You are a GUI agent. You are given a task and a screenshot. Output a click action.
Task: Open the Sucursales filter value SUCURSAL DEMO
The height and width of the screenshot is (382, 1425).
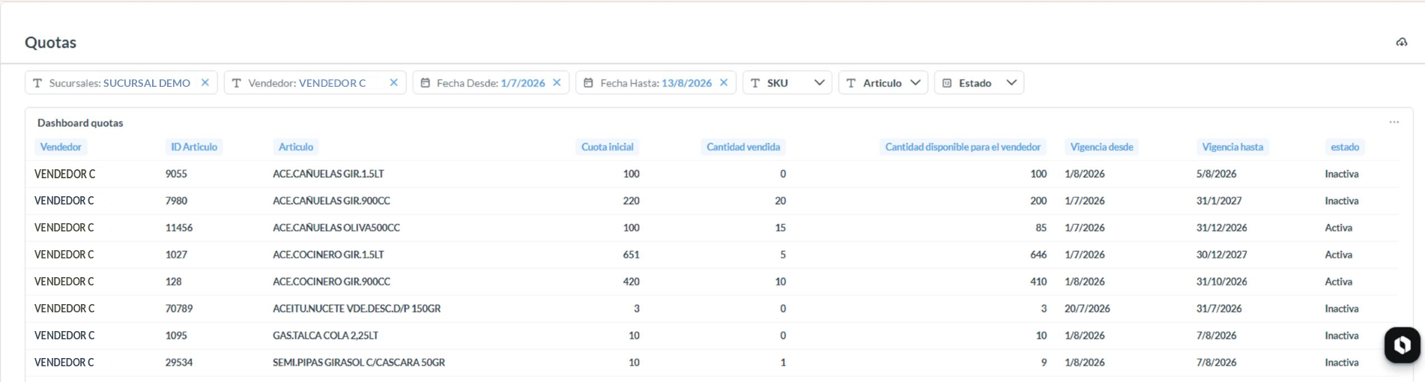147,83
